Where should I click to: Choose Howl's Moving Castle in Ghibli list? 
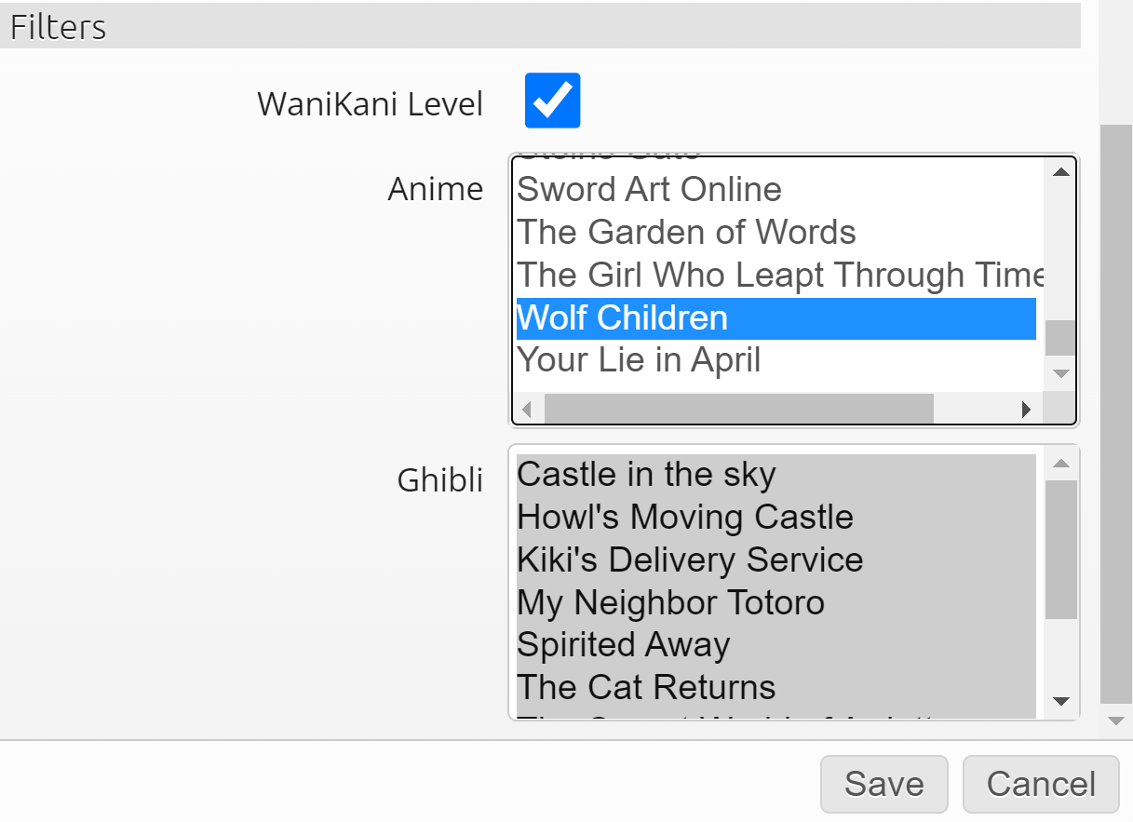tap(685, 518)
